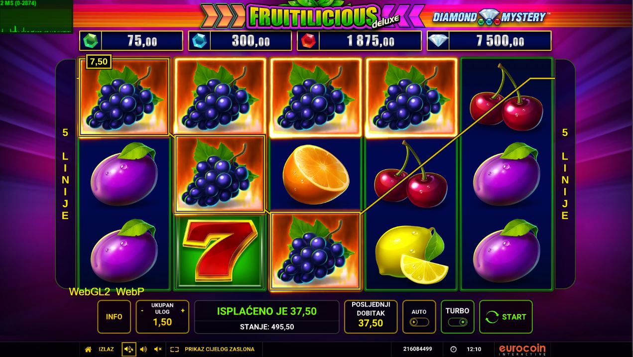
Task: Select the plain speaker volume icon
Action: (143, 350)
